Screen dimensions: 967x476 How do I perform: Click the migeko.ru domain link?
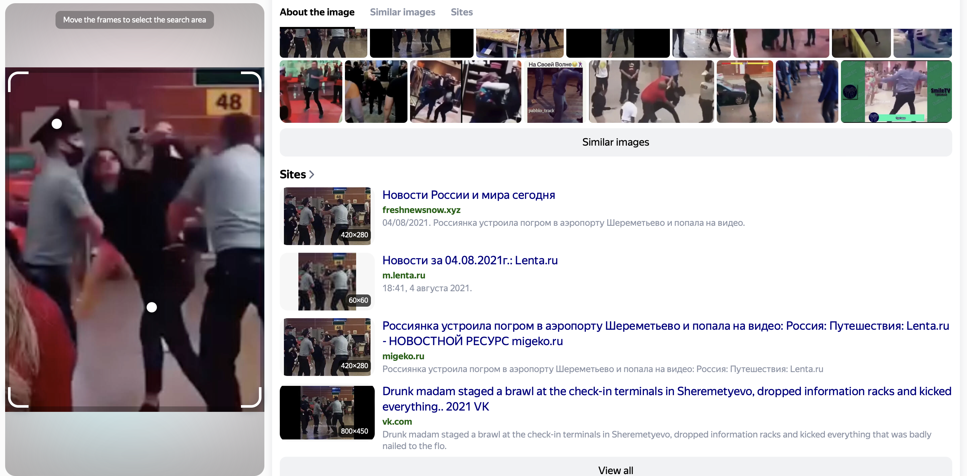pos(403,356)
